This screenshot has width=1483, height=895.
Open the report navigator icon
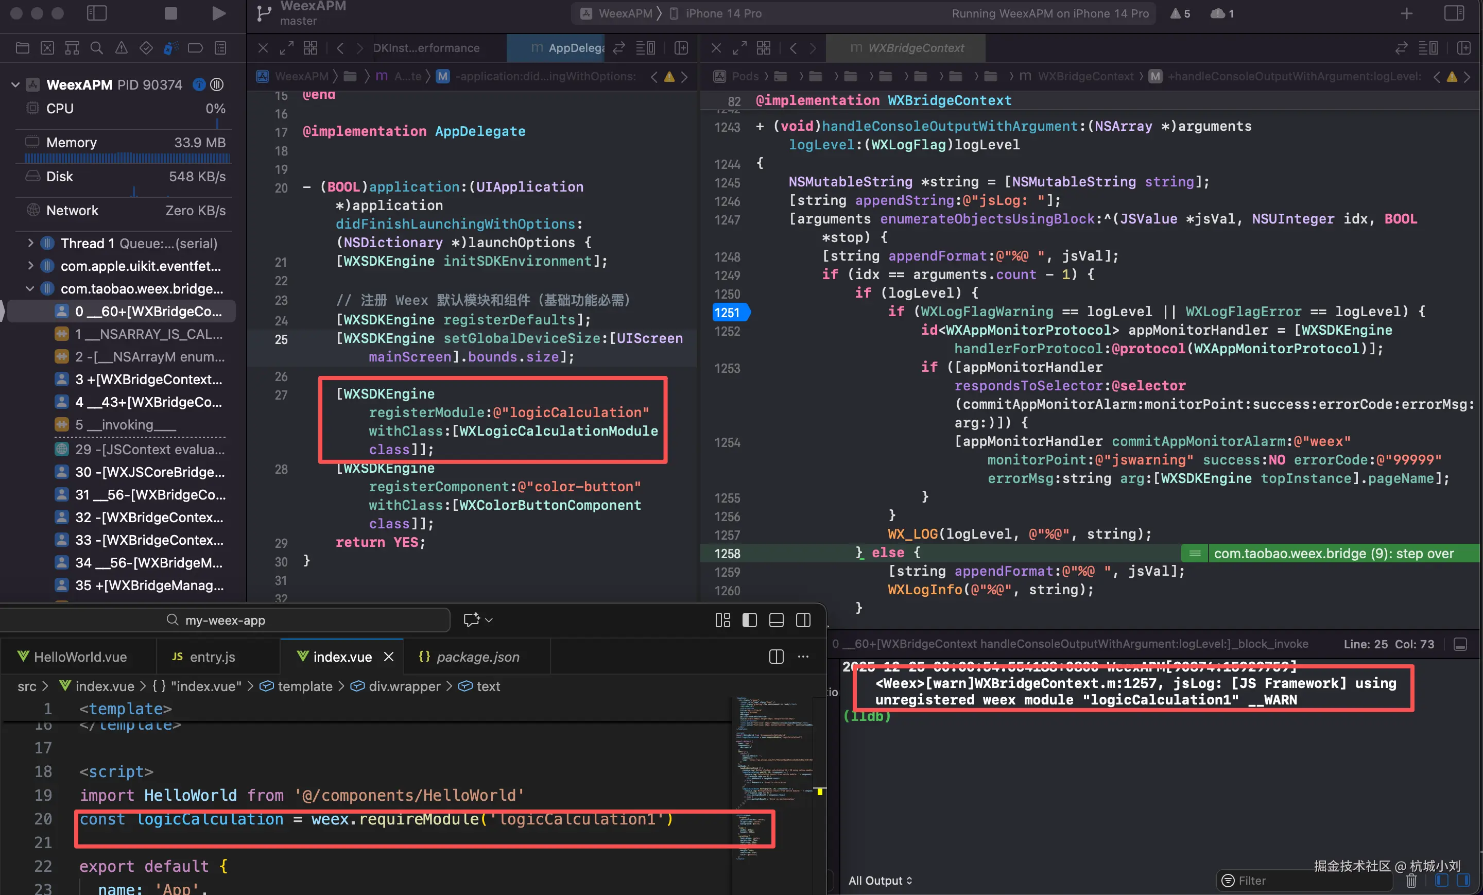(x=220, y=48)
